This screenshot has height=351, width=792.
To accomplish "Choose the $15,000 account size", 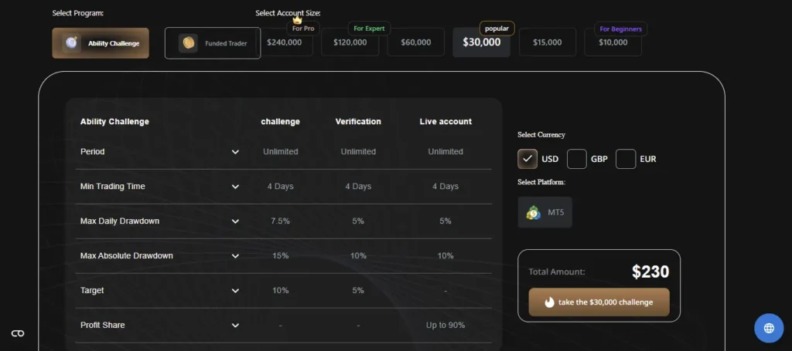I will 548,42.
